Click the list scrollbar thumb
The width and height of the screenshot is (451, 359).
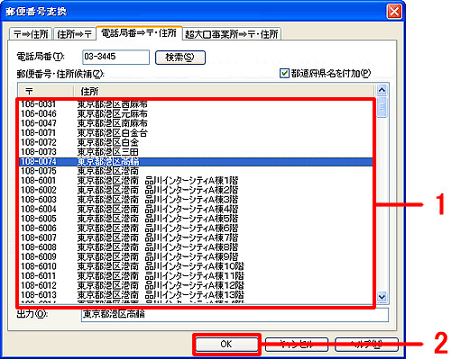coord(382,107)
